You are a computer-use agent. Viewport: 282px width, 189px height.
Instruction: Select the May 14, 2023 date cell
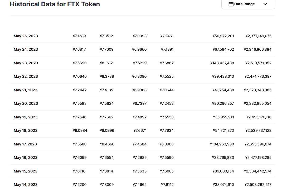coord(26,185)
